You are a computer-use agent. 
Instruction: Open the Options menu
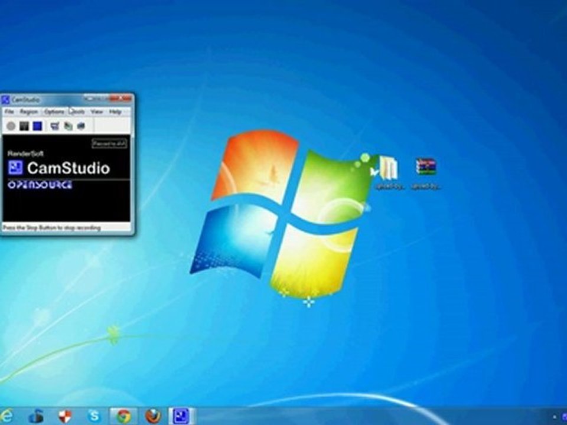tap(54, 112)
